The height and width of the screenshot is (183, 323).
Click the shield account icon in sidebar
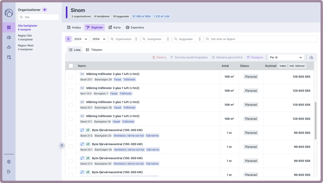coord(9,162)
